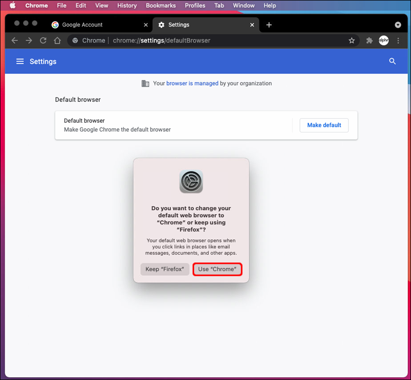411x380 pixels.
Task: Open a new tab with plus button
Action: (269, 25)
